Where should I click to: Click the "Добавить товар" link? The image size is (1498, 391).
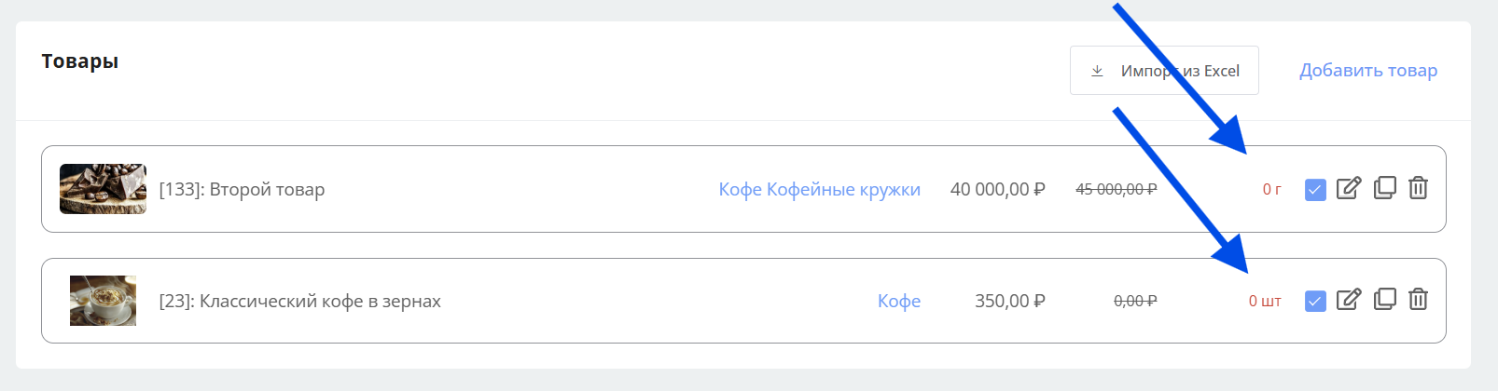[x=1368, y=71]
